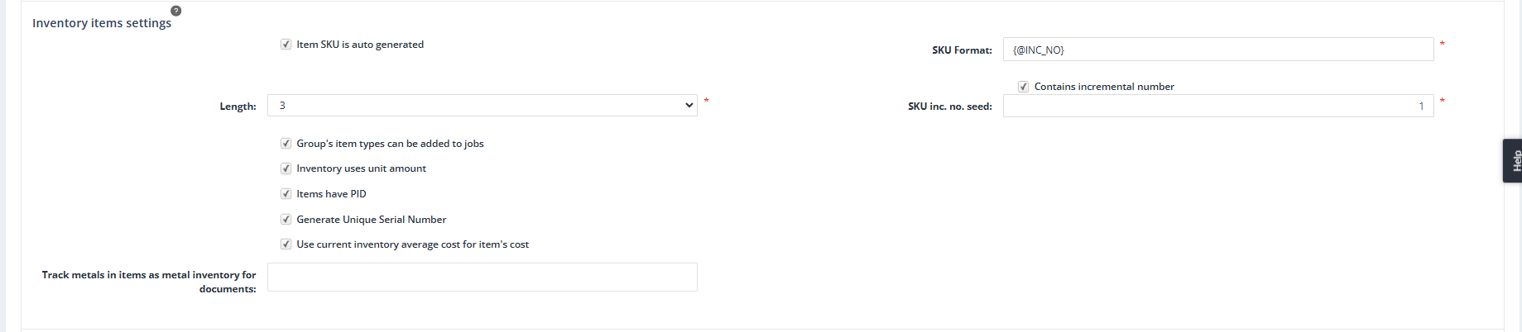Click the Inventory uses unit amount label

[361, 168]
